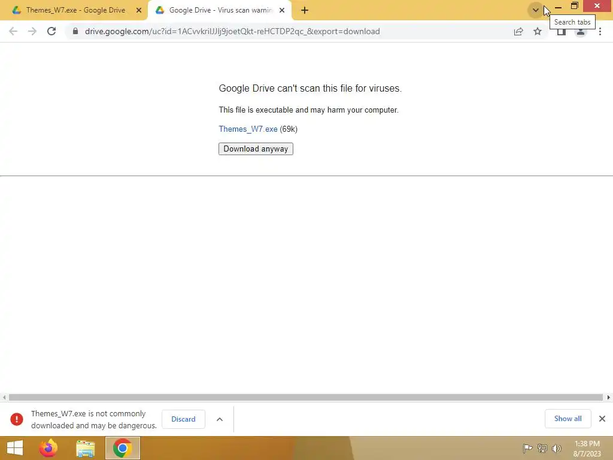Minimize the Chrome window
The image size is (613, 460).
pyautogui.click(x=559, y=7)
